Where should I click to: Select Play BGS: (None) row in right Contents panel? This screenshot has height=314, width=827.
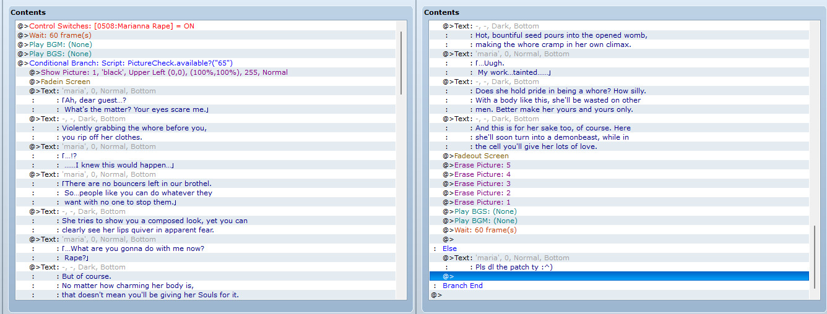click(x=619, y=211)
